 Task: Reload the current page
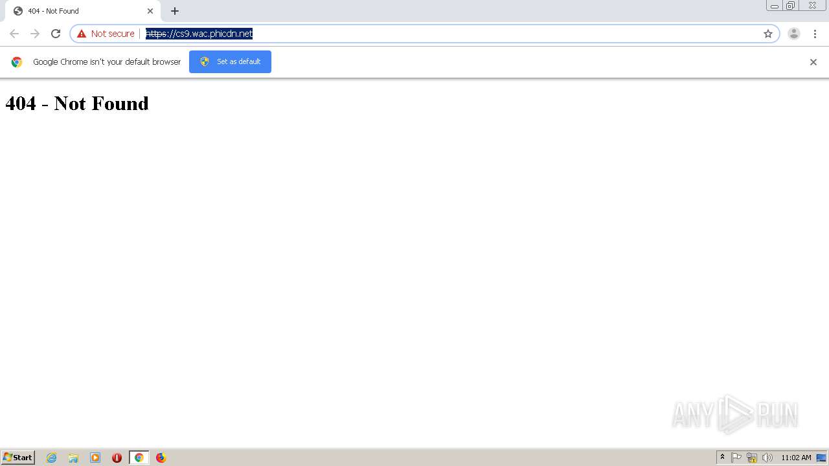(x=56, y=34)
